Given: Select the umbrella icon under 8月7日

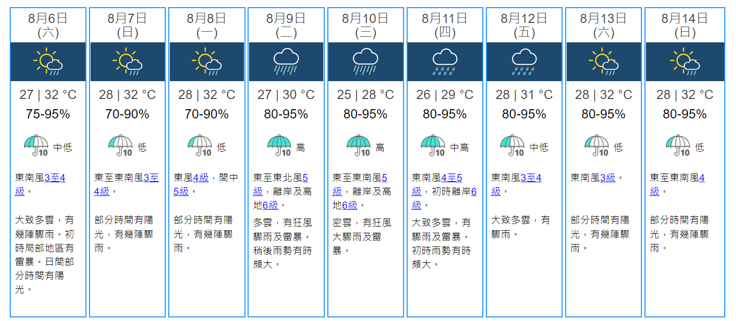Looking at the screenshot, I should point(121,146).
